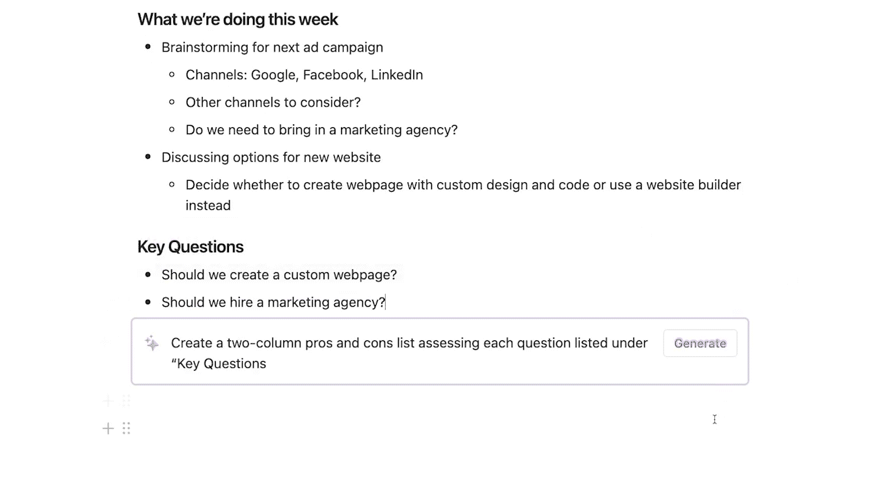This screenshot has width=880, height=495.
Task: Click the plus icon to add block
Action: click(108, 429)
